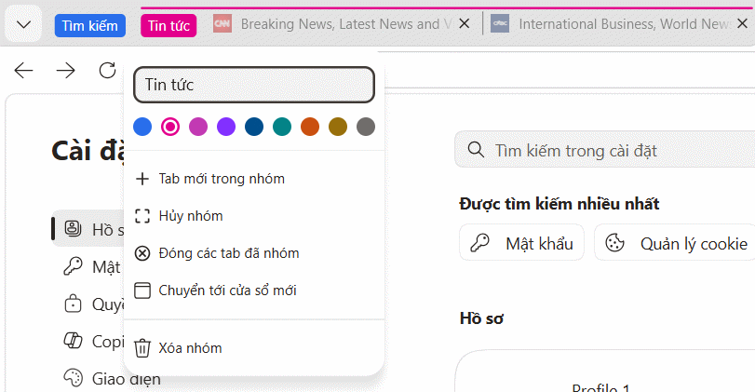Click the ungroup dashed-square icon

(142, 216)
